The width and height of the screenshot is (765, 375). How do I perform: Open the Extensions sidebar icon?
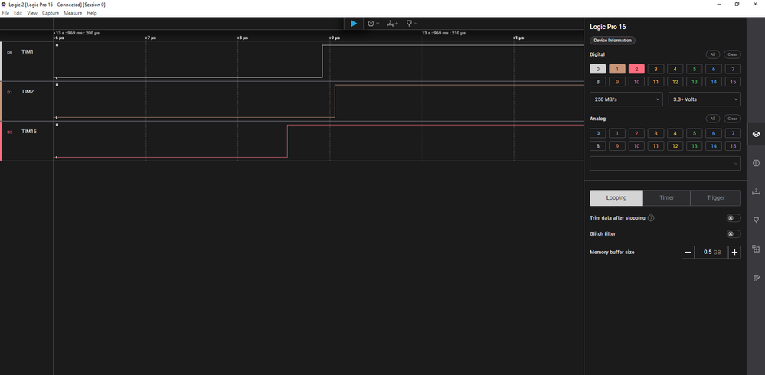tap(756, 249)
